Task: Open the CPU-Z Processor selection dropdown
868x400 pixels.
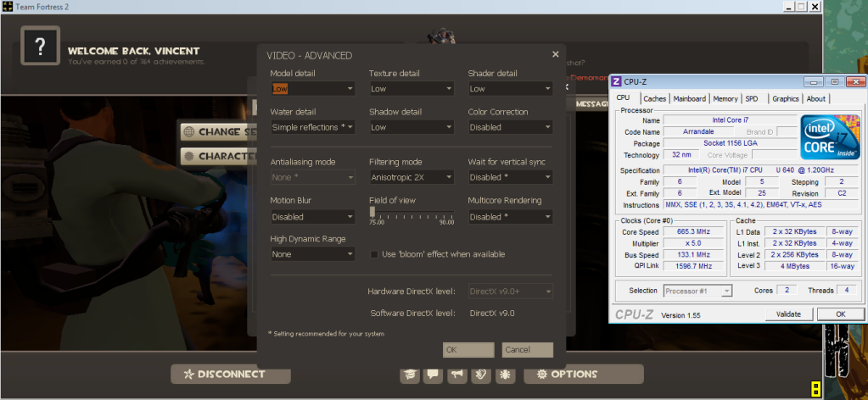Action: [x=697, y=291]
